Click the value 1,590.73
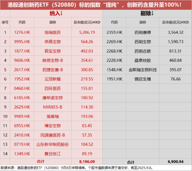 pyautogui.click(x=176, y=42)
